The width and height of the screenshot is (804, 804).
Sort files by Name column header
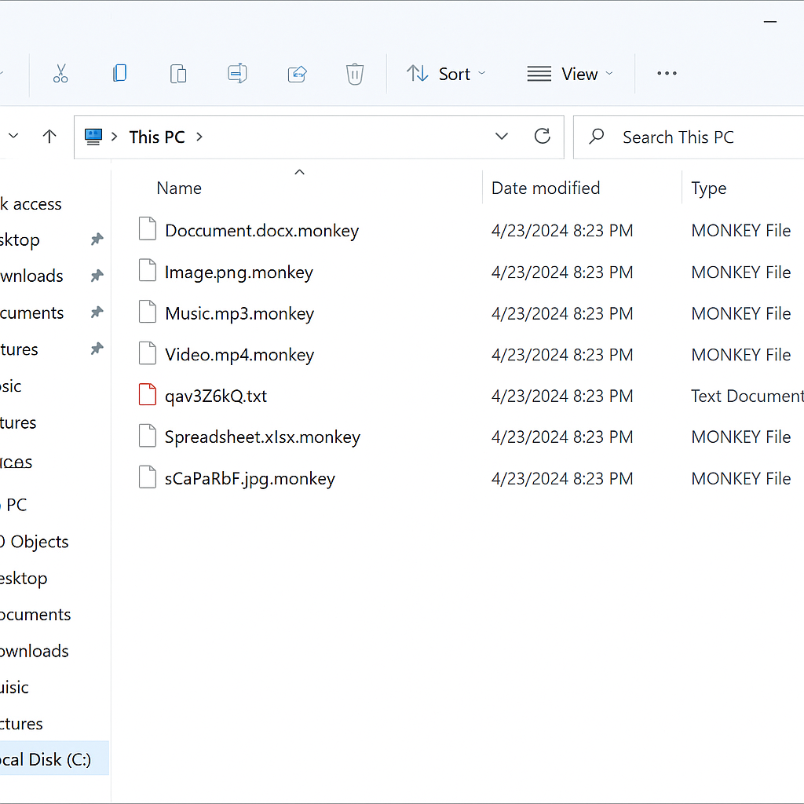[x=179, y=188]
